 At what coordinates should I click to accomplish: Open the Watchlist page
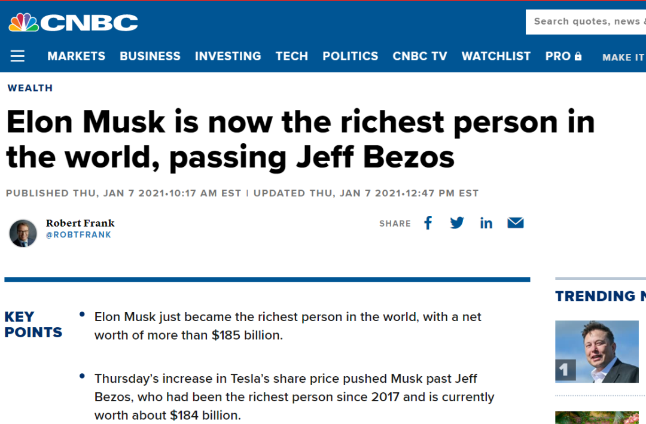point(496,56)
